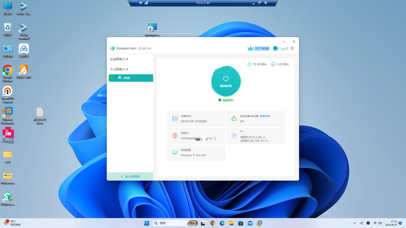Click the 1.22 KB/s download speed value

[x=283, y=64]
